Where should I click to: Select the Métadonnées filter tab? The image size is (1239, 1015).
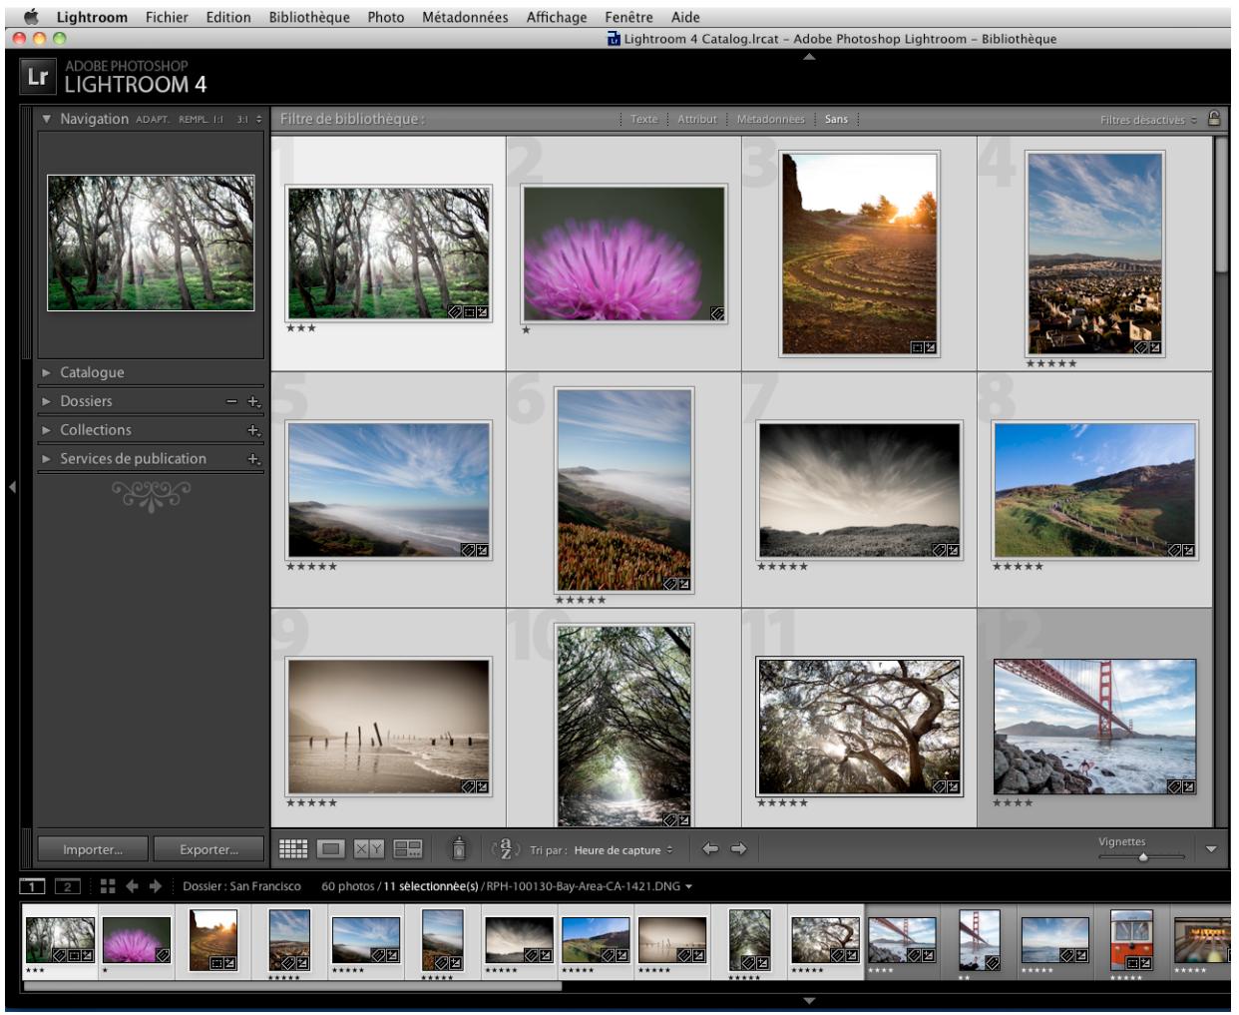pos(770,119)
